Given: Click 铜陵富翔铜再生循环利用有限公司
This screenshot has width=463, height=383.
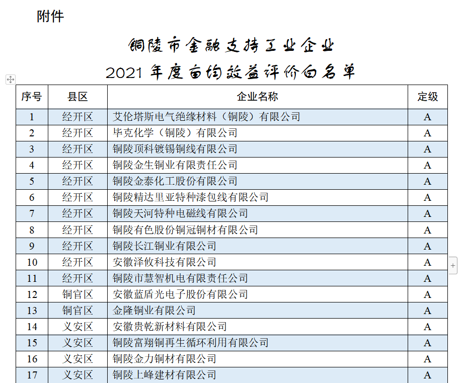Looking at the screenshot, I should 190,343.
